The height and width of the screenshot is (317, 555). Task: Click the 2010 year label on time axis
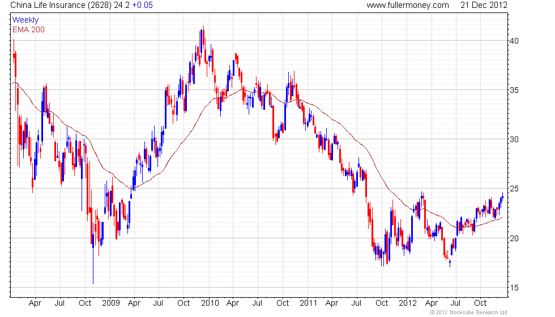click(x=210, y=303)
